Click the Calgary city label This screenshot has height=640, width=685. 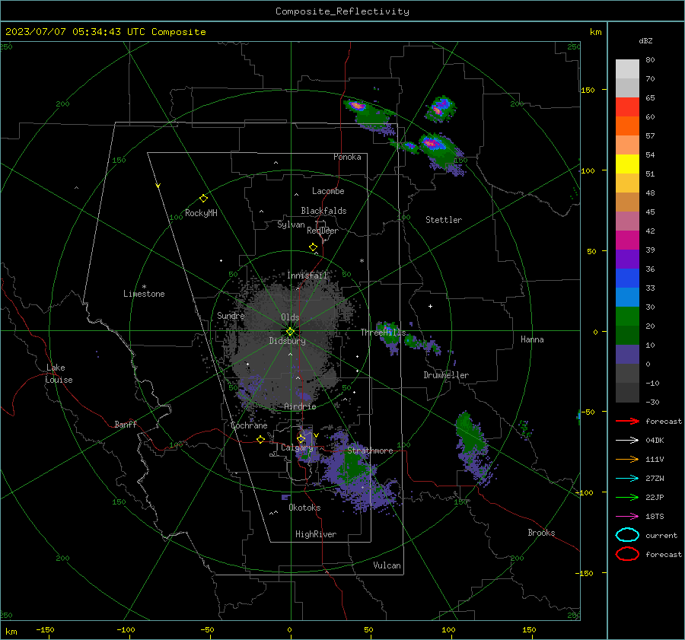297,447
